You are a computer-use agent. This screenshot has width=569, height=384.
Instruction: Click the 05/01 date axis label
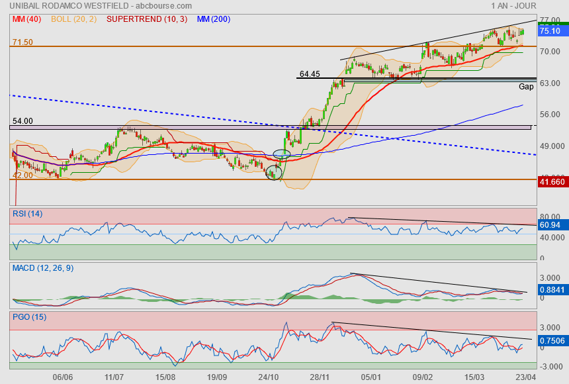click(371, 377)
